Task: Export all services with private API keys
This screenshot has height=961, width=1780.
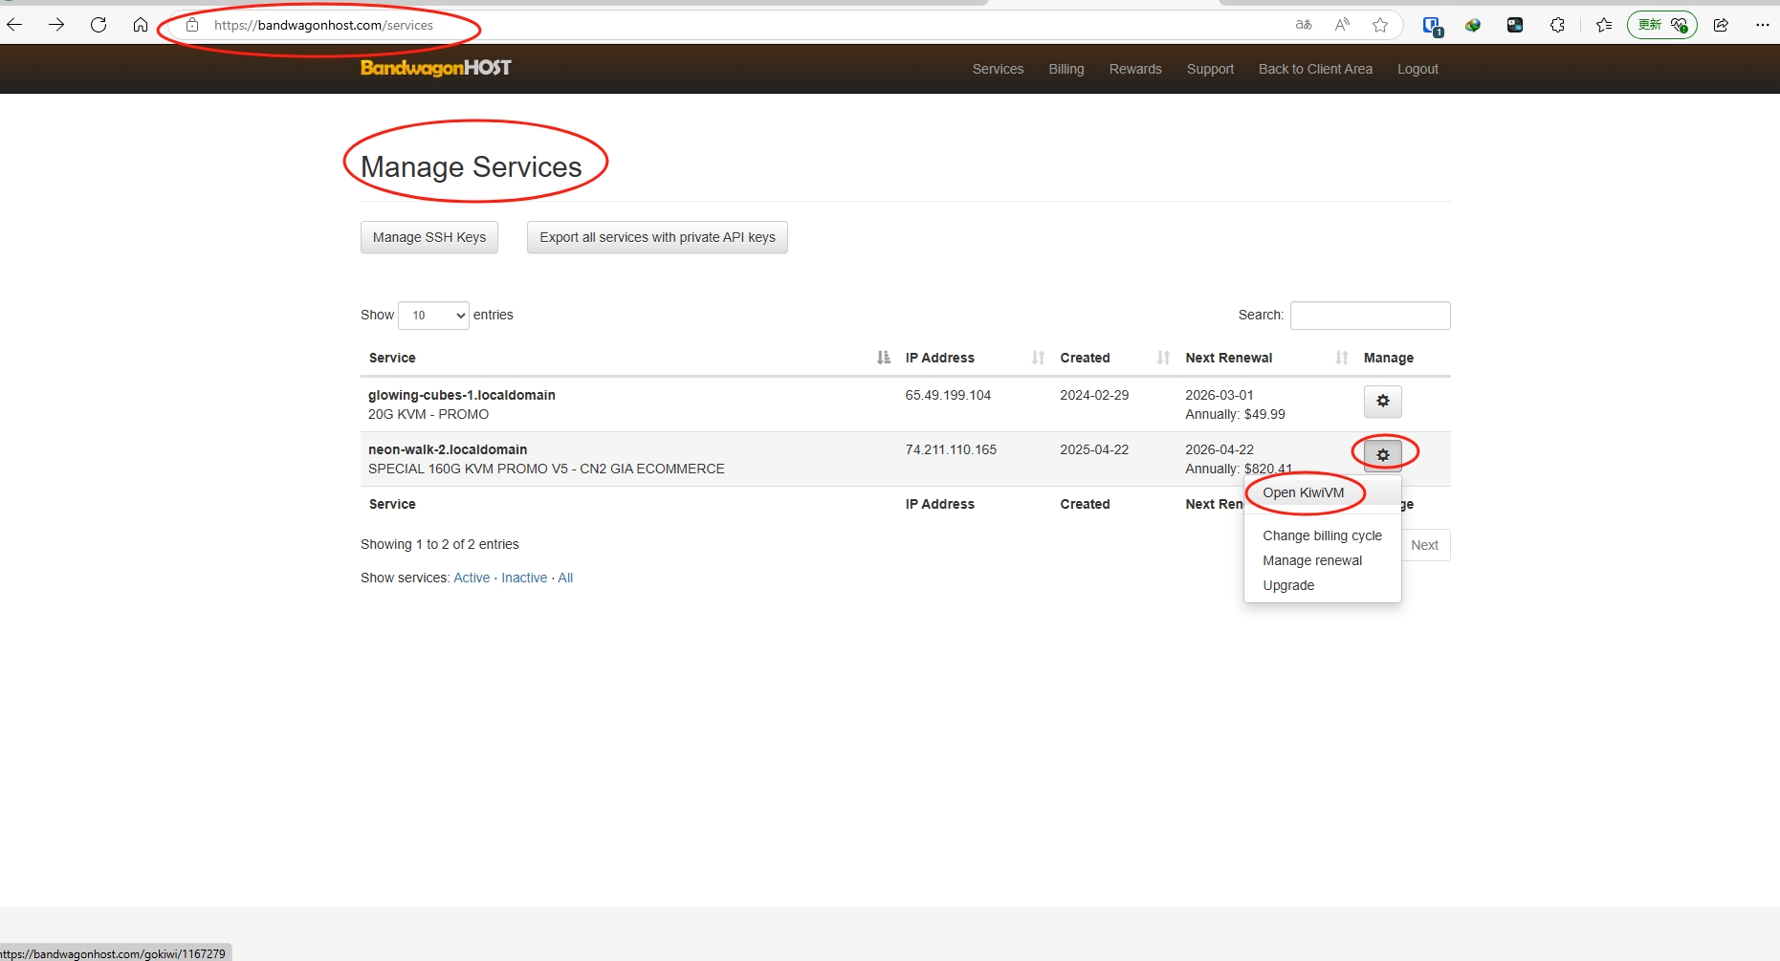Action: point(657,237)
